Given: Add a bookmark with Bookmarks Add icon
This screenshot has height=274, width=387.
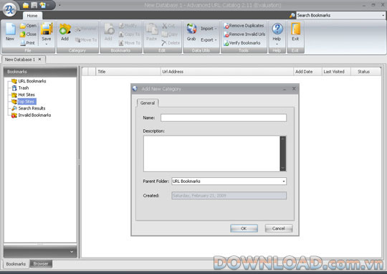Looking at the screenshot, I should (x=109, y=29).
